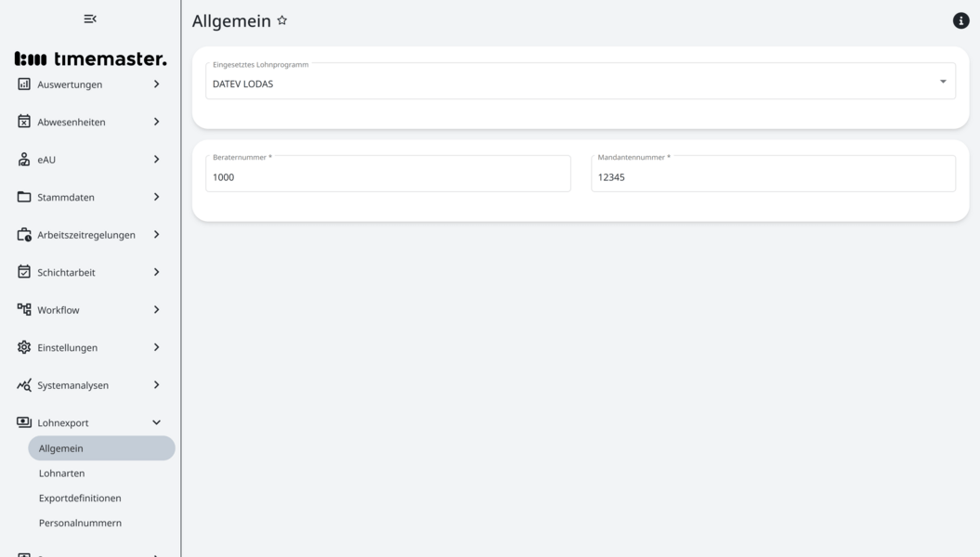Click the Workflow diagram icon

click(24, 309)
